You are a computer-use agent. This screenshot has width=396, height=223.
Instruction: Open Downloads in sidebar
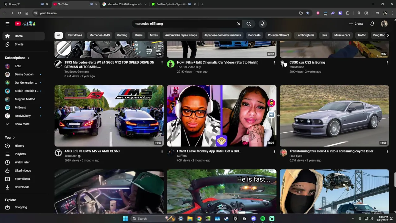(x=24, y=187)
